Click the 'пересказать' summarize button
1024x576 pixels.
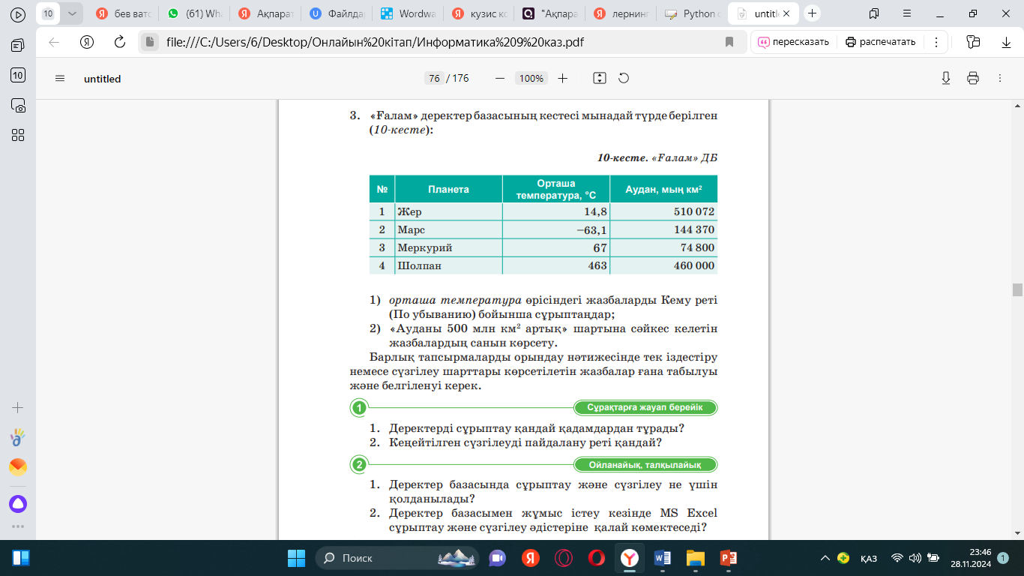coord(794,42)
